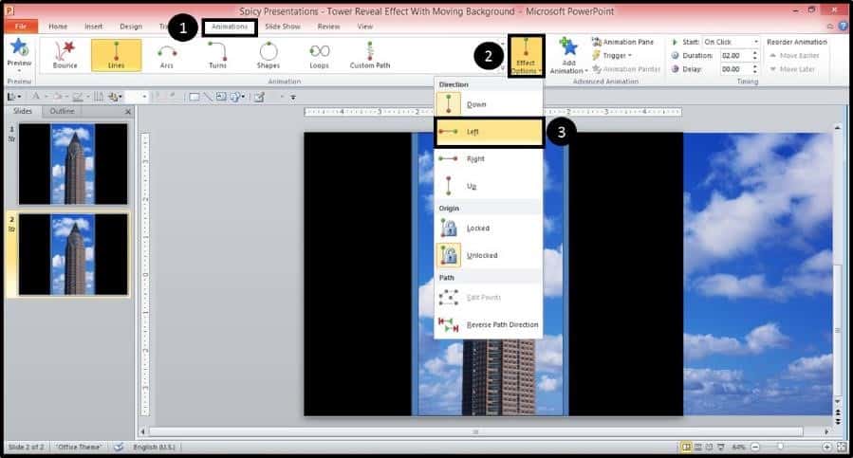The width and height of the screenshot is (853, 458).
Task: Select slide 2 thumbnail
Action: click(73, 254)
